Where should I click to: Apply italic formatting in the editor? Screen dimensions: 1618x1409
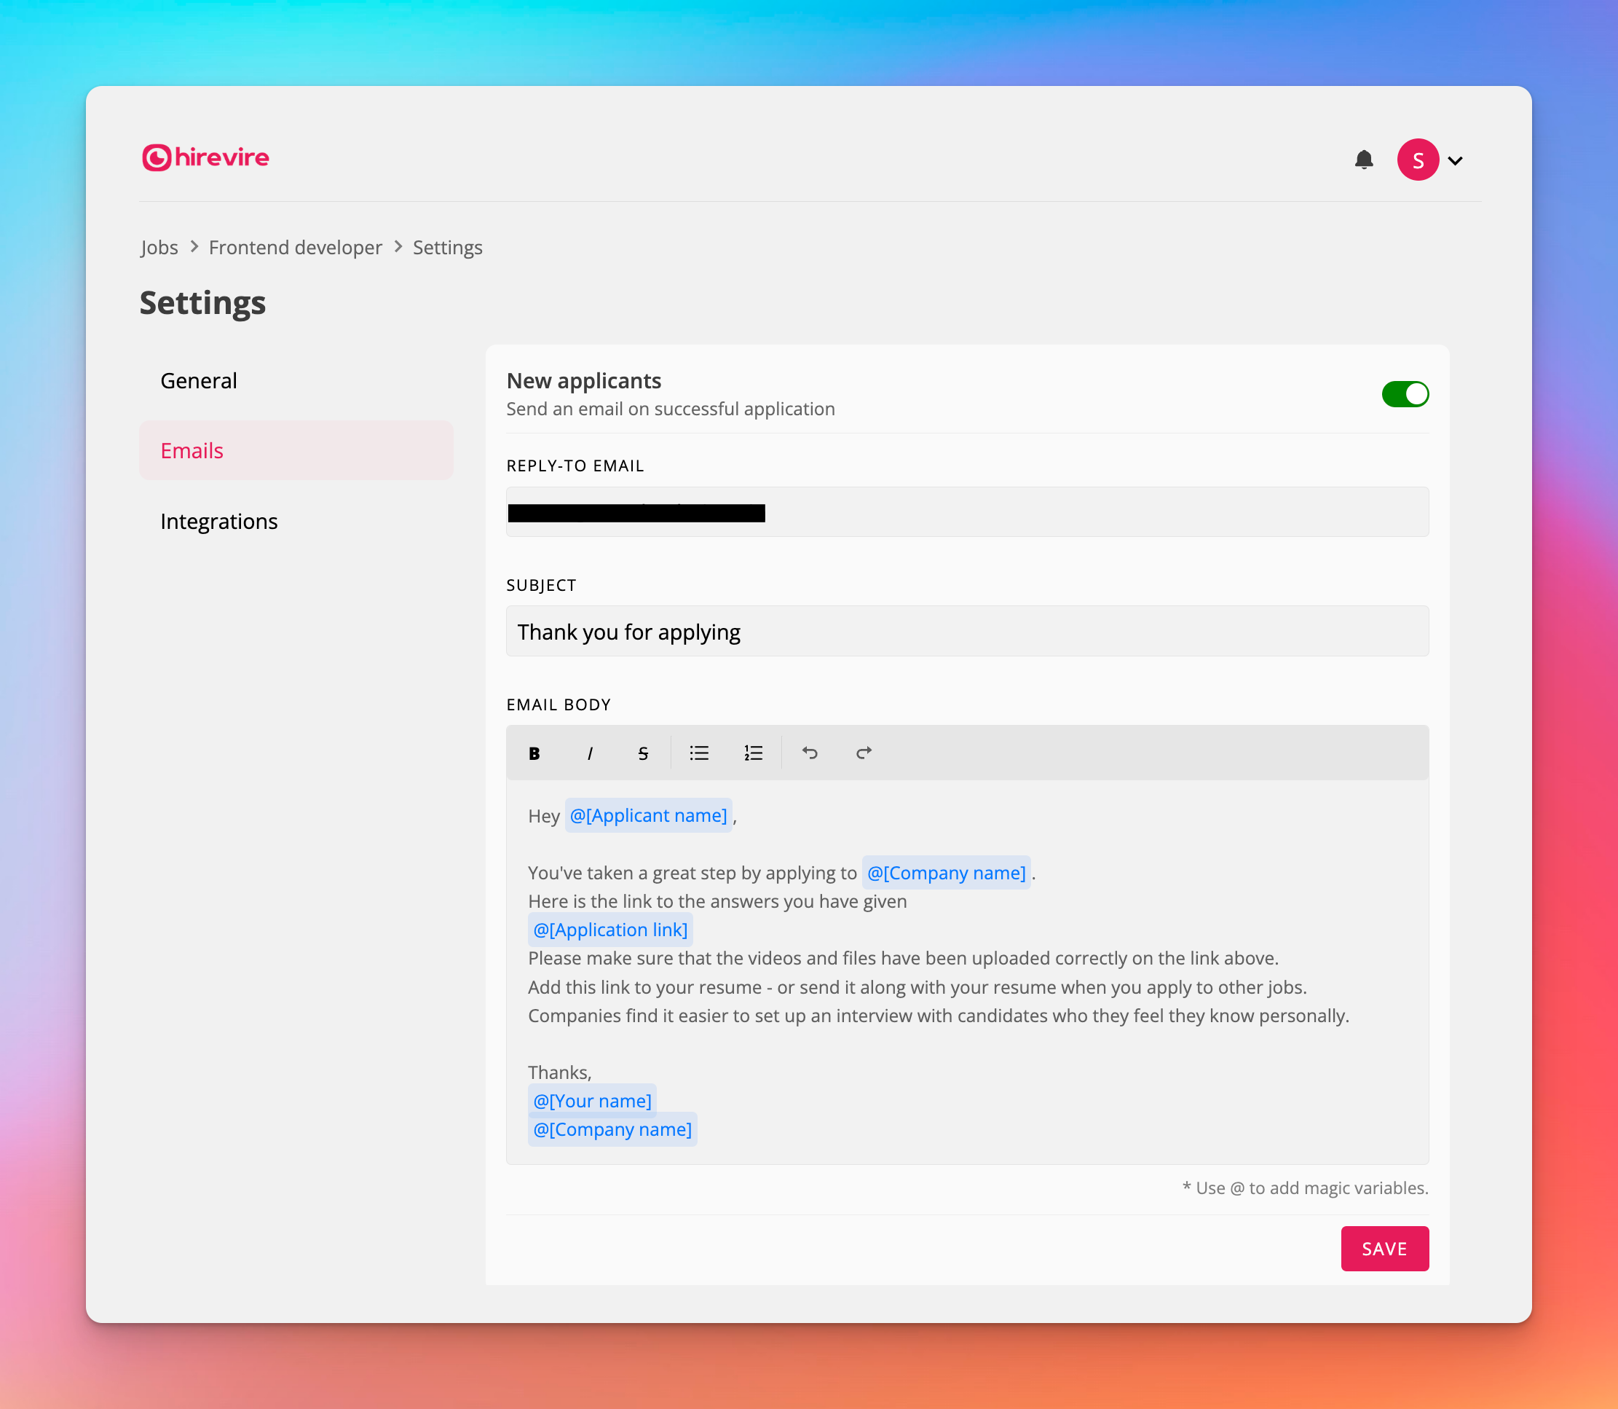[x=589, y=753]
